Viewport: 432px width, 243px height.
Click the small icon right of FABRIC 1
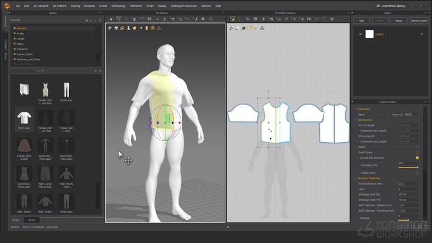421,34
